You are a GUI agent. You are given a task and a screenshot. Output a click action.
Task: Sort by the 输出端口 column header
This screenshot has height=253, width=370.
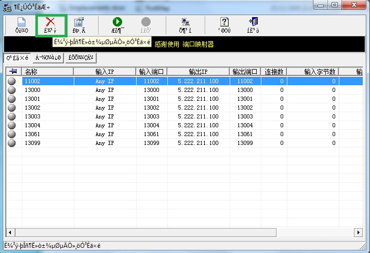[x=245, y=72]
